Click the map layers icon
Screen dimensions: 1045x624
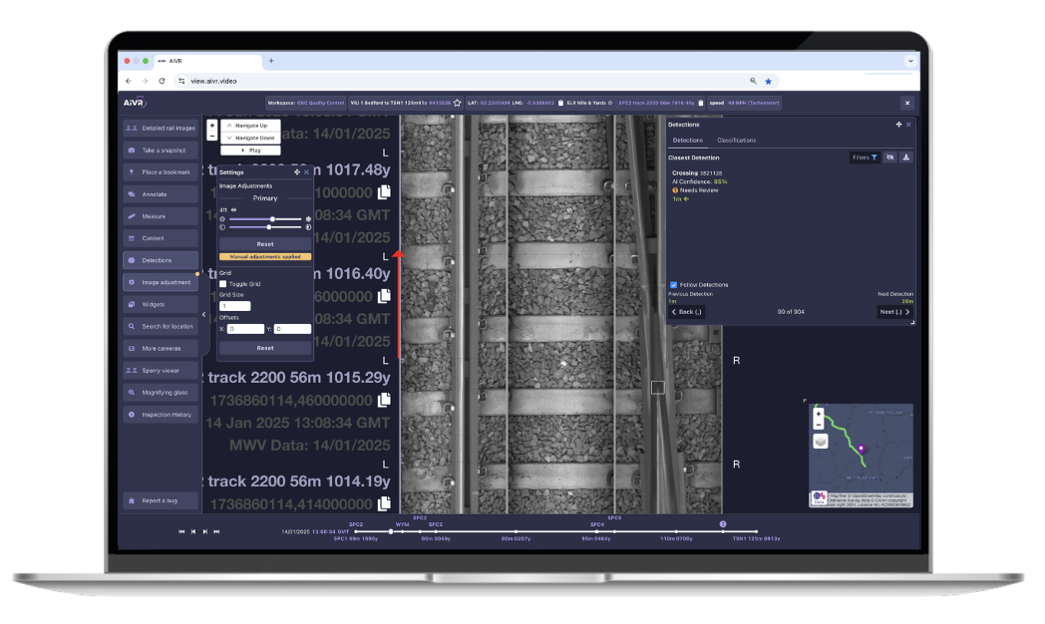pos(820,441)
